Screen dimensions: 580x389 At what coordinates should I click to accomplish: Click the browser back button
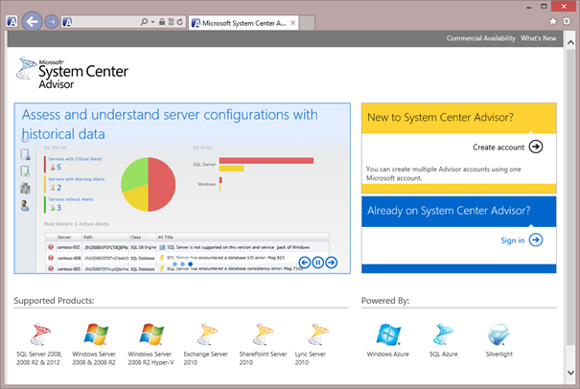pos(33,20)
